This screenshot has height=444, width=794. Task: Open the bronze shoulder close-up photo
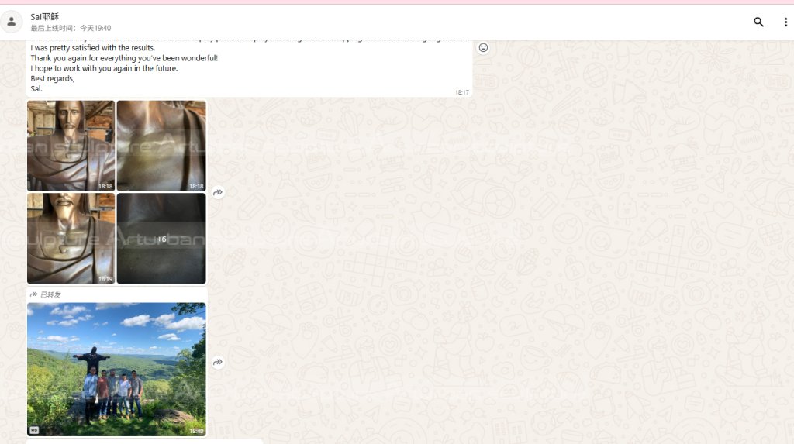[161, 146]
